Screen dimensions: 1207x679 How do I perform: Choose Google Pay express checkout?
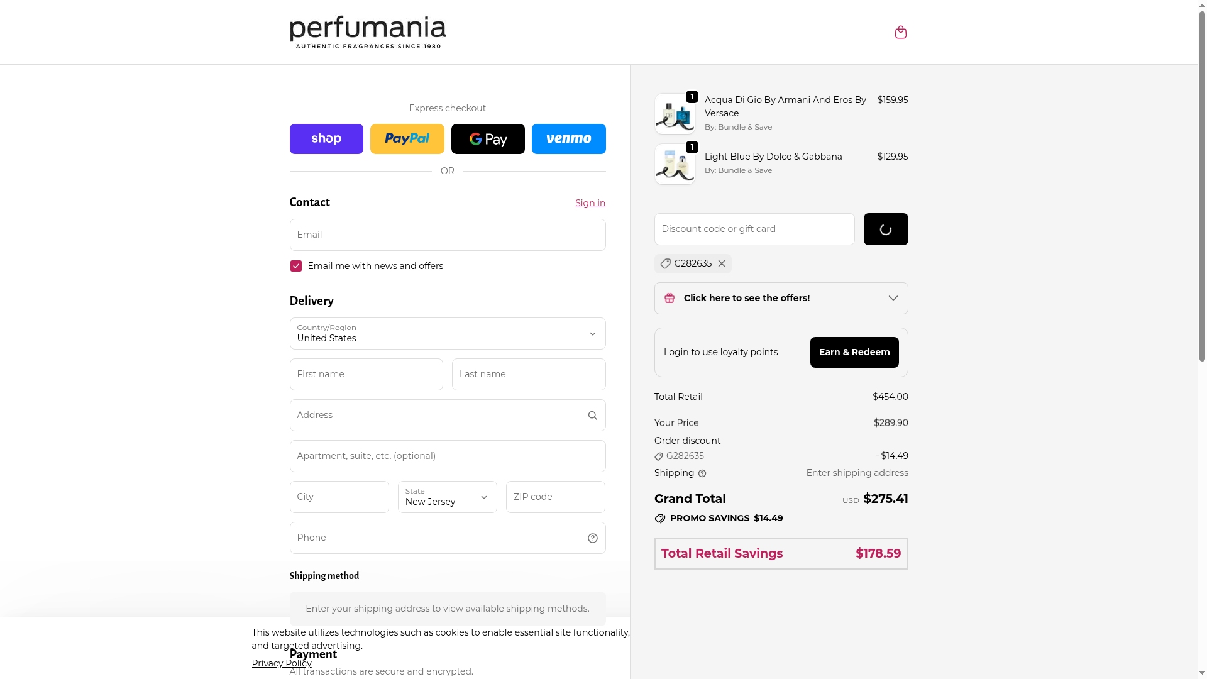coord(488,139)
